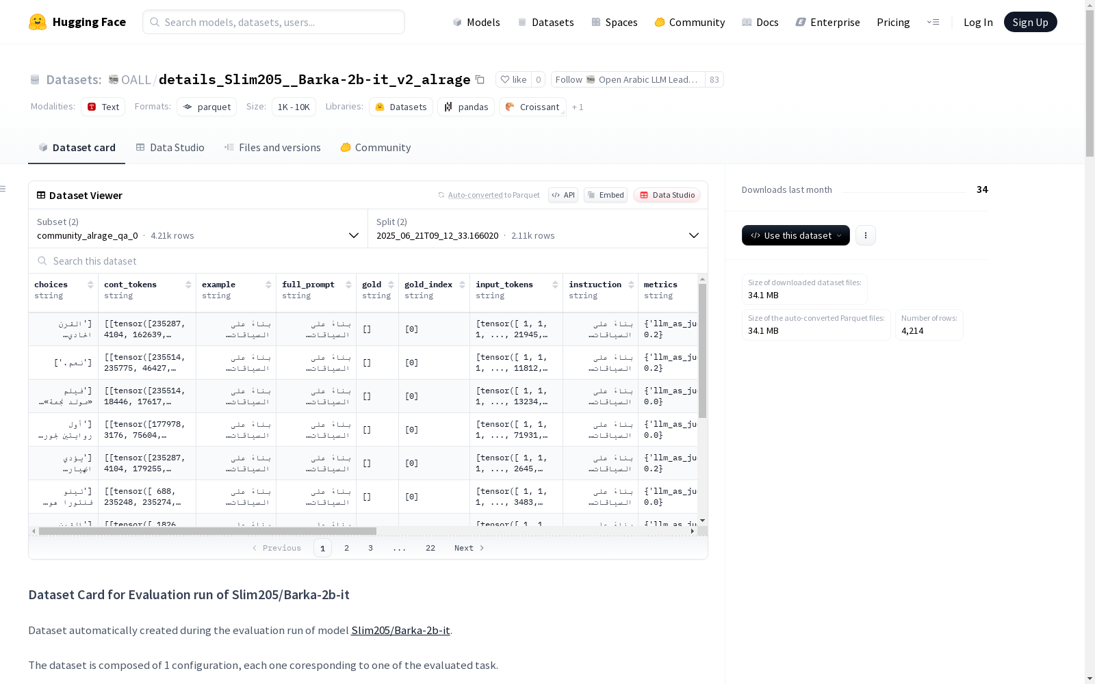This screenshot has height=684, width=1095.
Task: Like the dataset with the heart button
Action: [x=513, y=79]
